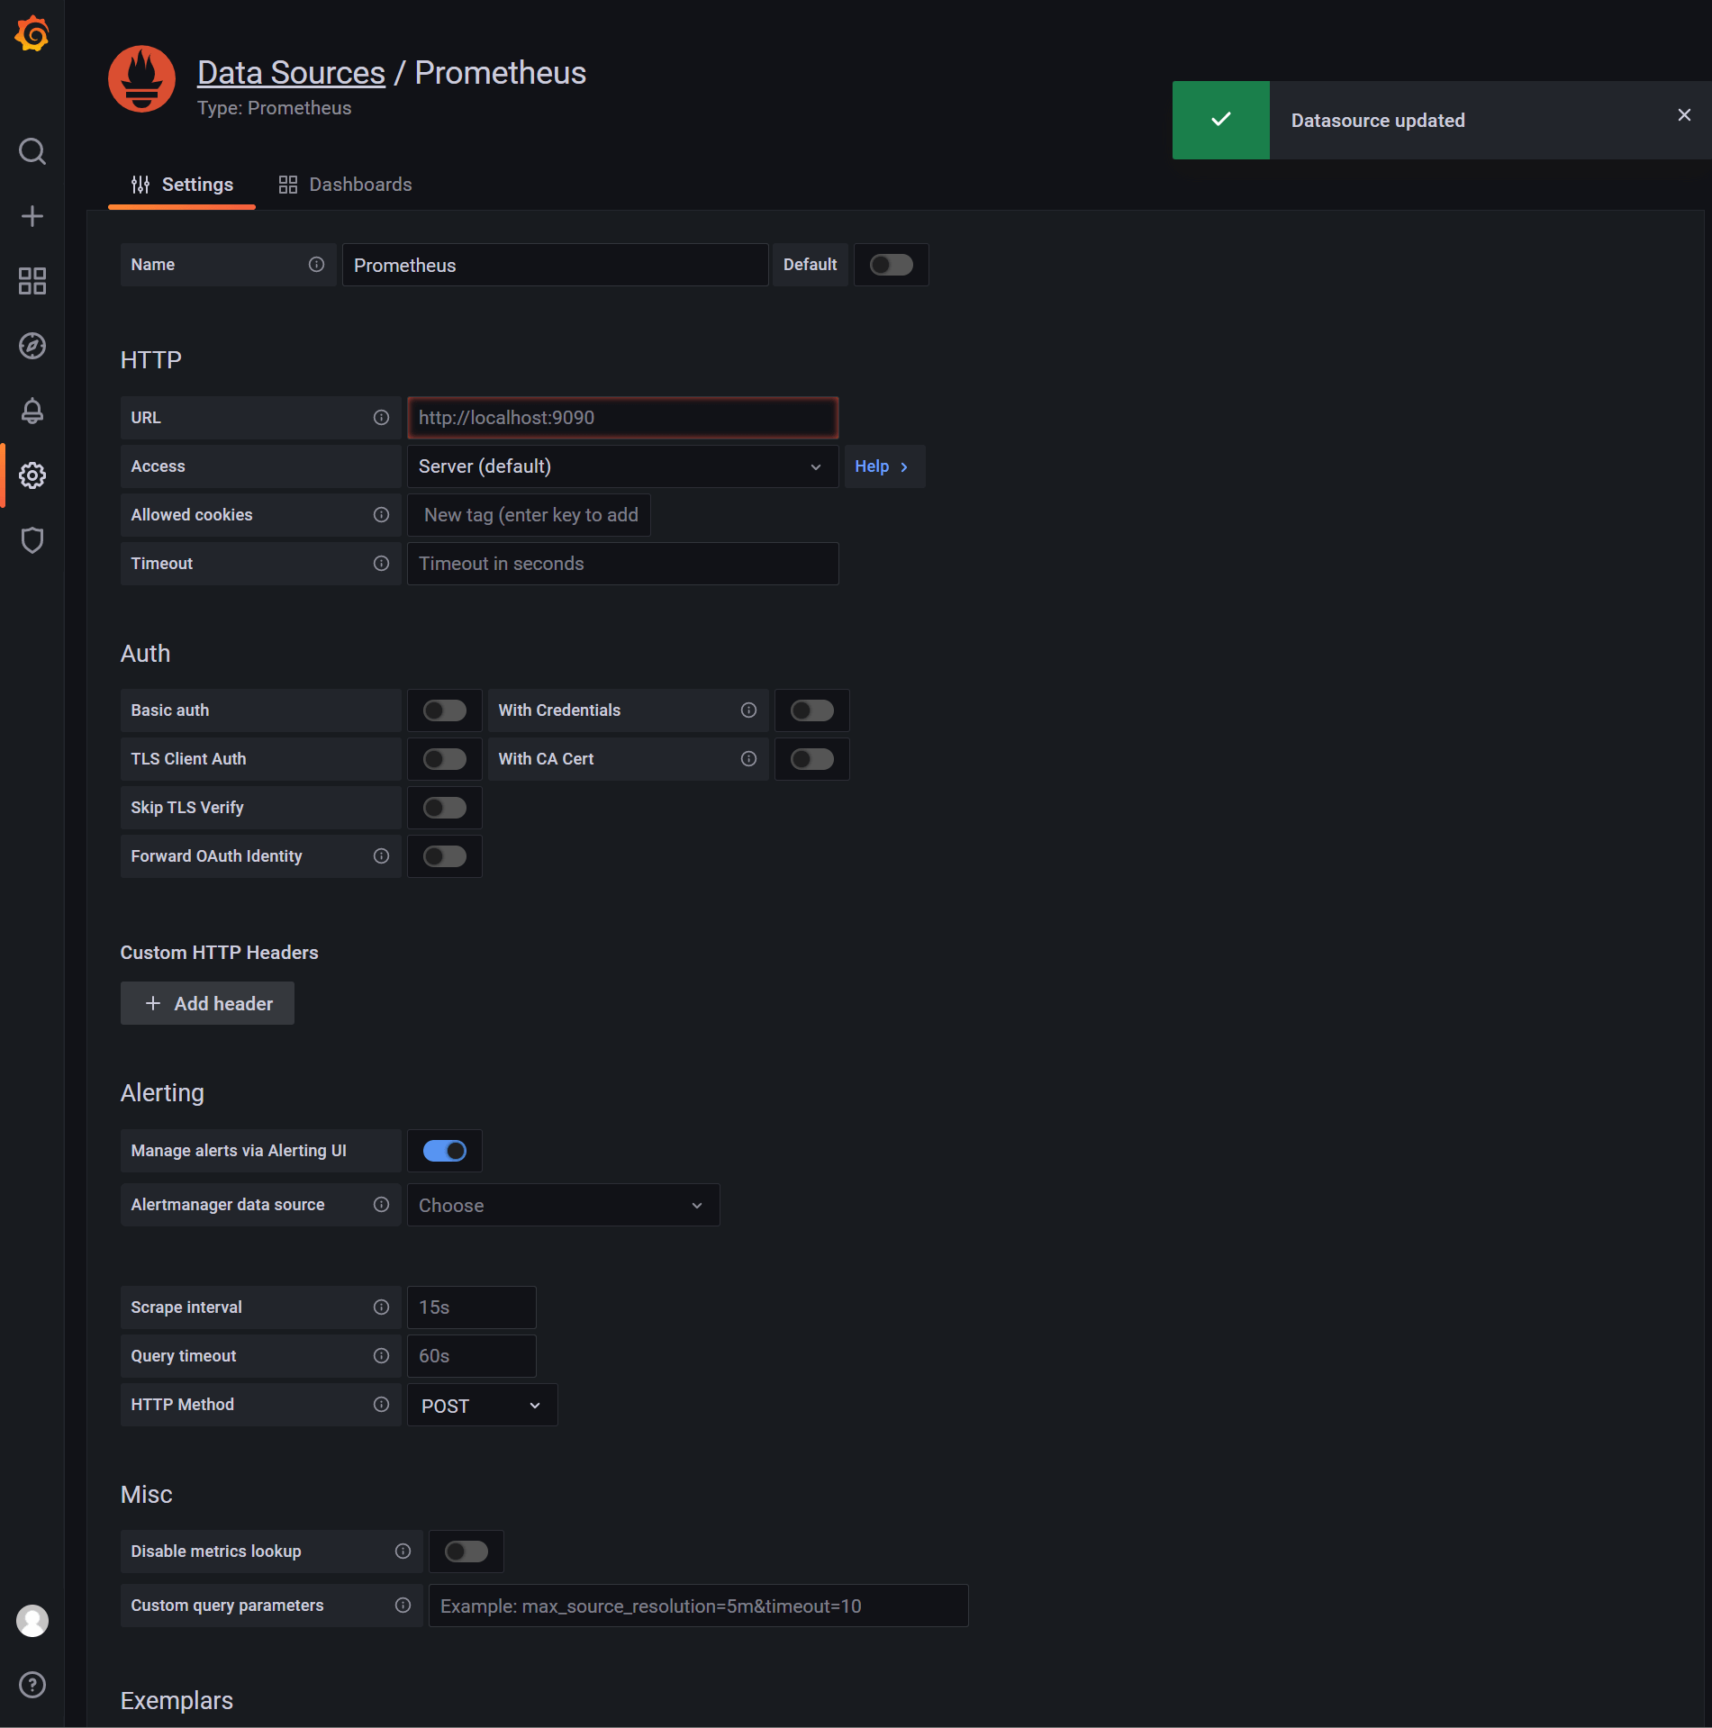This screenshot has height=1728, width=1712.
Task: Turn on TLS Client Auth
Action: [x=445, y=759]
